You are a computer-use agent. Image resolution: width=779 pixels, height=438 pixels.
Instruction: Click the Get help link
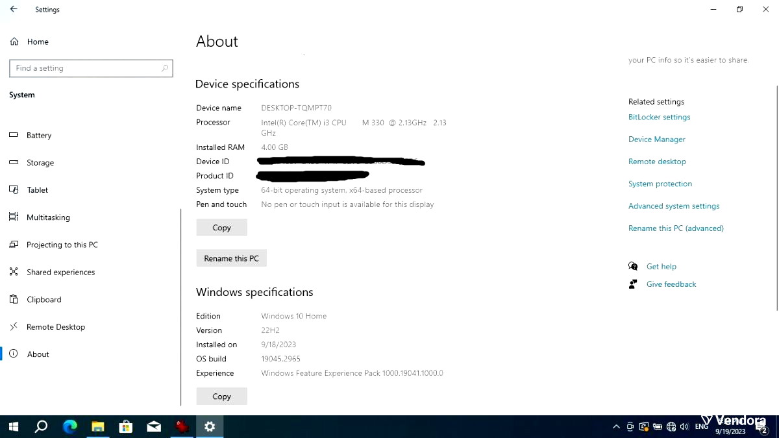tap(662, 267)
